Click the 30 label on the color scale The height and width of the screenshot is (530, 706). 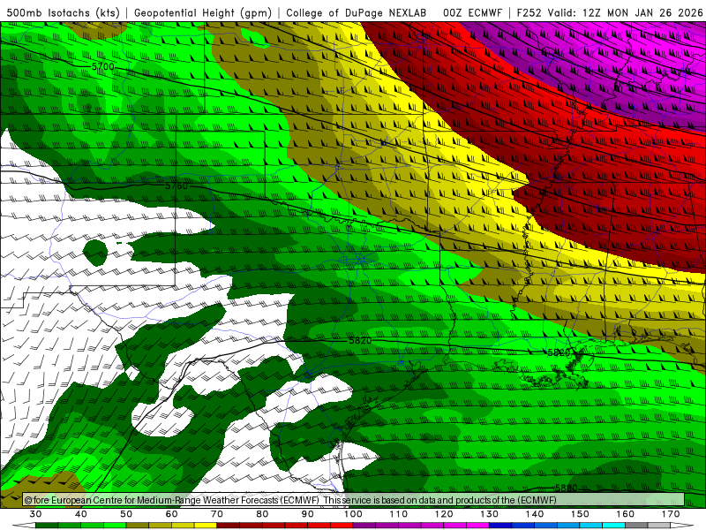(35, 514)
